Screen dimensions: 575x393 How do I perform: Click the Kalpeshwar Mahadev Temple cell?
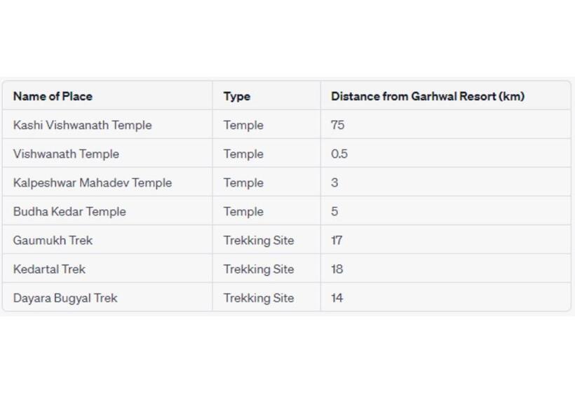pyautogui.click(x=92, y=182)
